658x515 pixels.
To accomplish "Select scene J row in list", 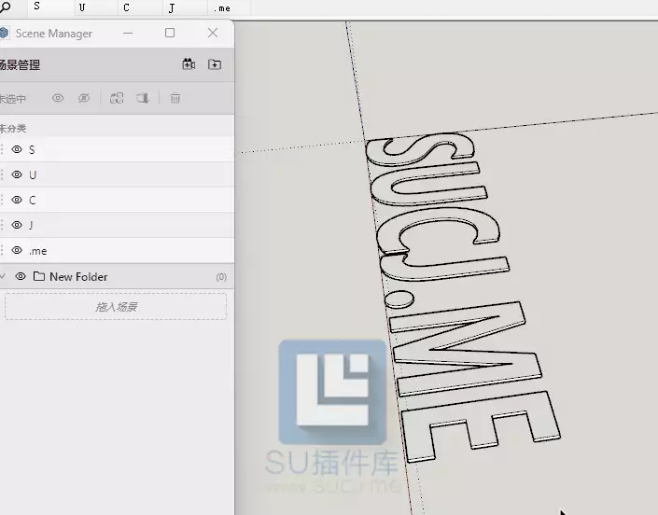I will (x=117, y=225).
